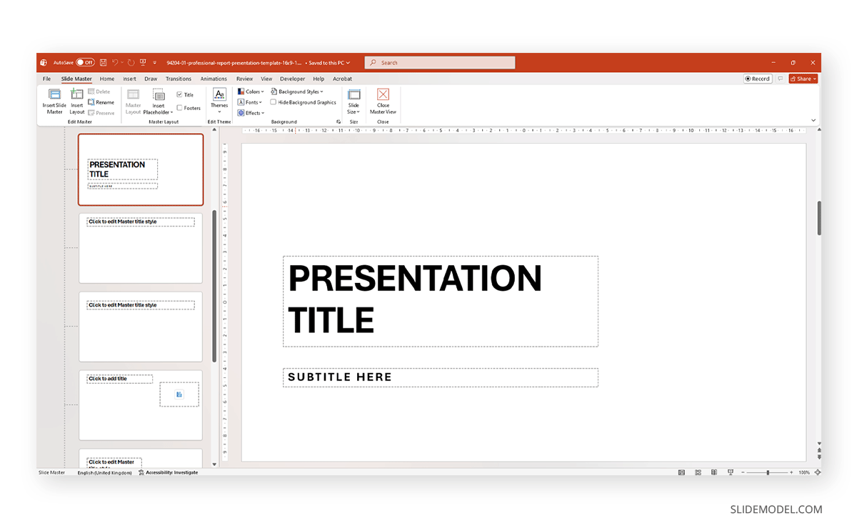Open the Acrobat tab
The width and height of the screenshot is (857, 531).
pos(342,79)
